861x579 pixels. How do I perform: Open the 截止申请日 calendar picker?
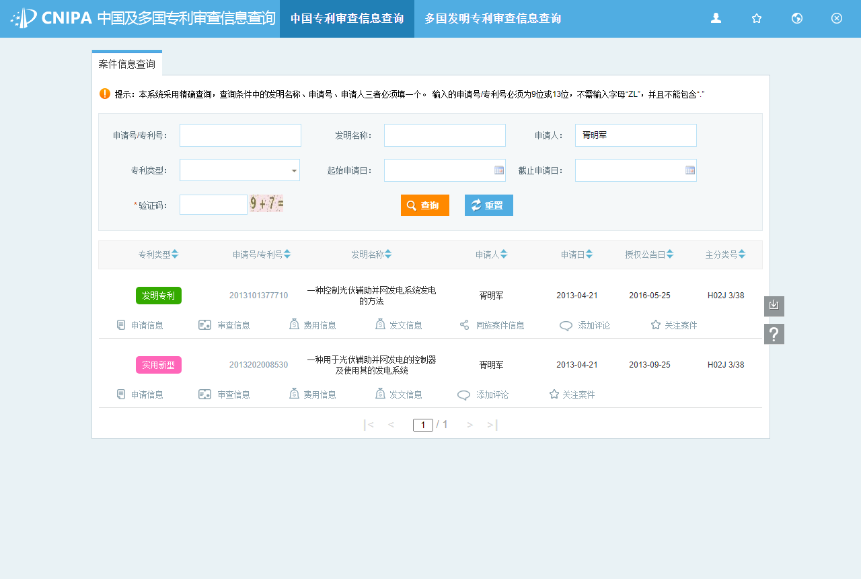click(x=689, y=170)
